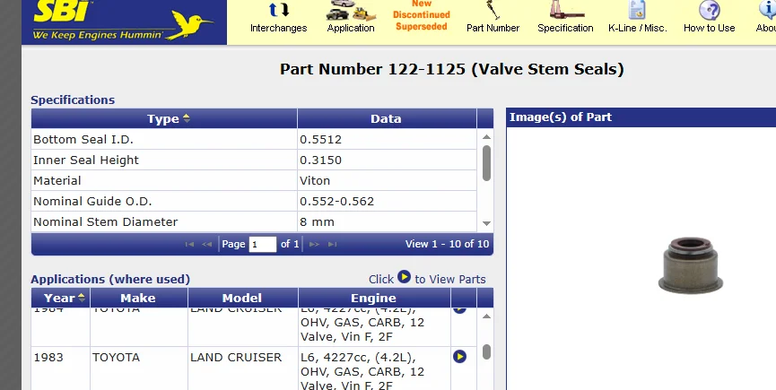Go to first page of specifications
The width and height of the screenshot is (776, 390).
tap(189, 244)
